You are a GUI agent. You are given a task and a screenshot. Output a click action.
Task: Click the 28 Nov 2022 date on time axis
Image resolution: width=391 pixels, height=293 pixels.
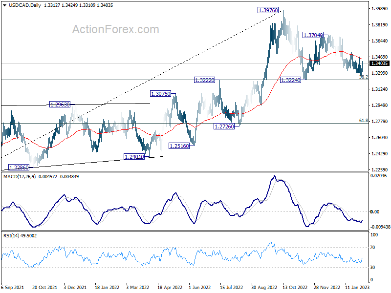point(326,287)
